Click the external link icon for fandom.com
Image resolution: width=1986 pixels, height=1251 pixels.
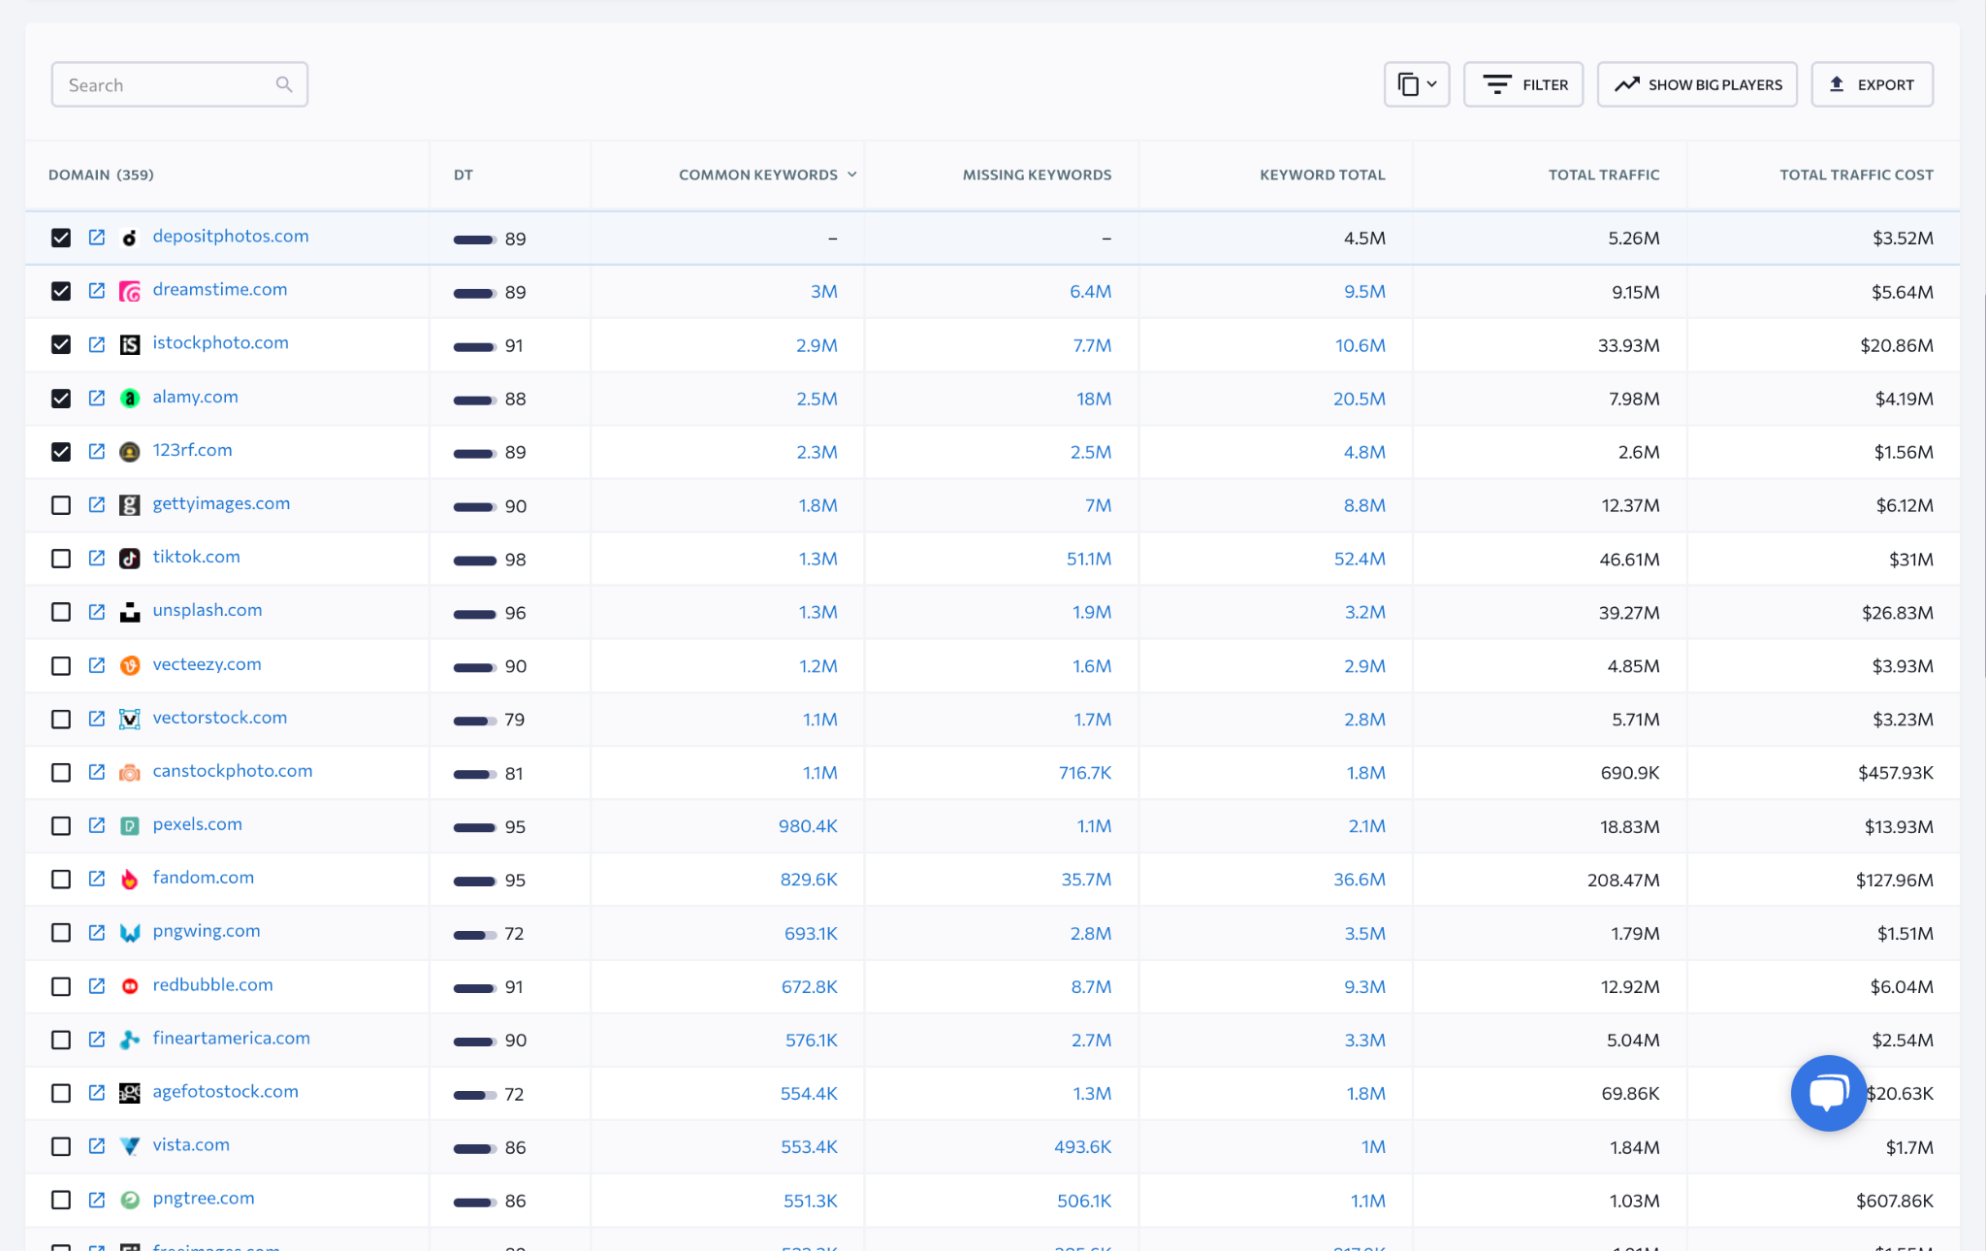click(x=97, y=878)
